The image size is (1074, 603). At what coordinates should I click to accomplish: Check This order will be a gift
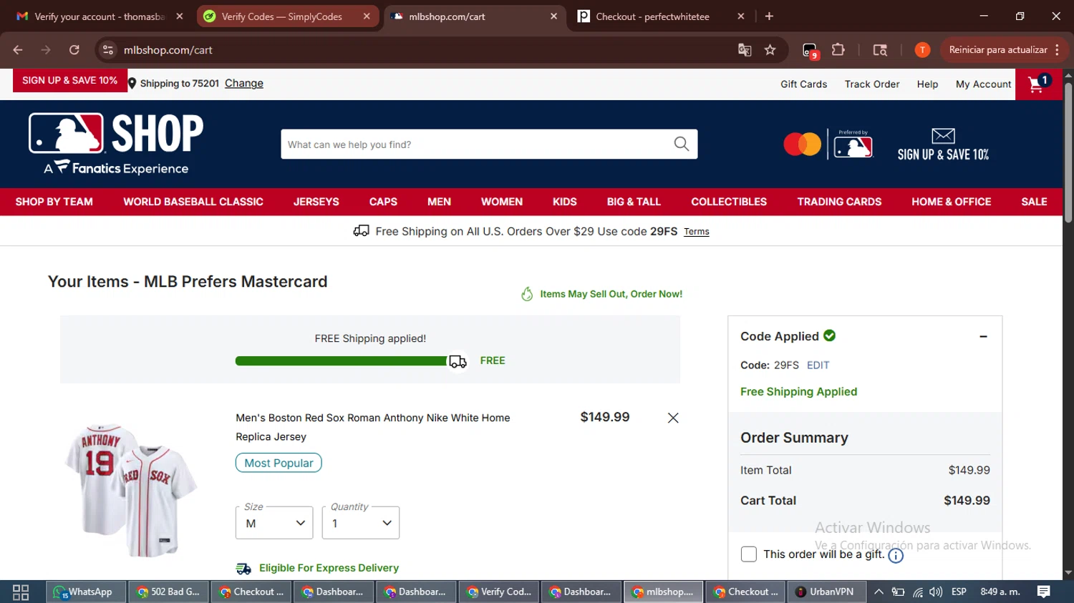[x=748, y=554]
